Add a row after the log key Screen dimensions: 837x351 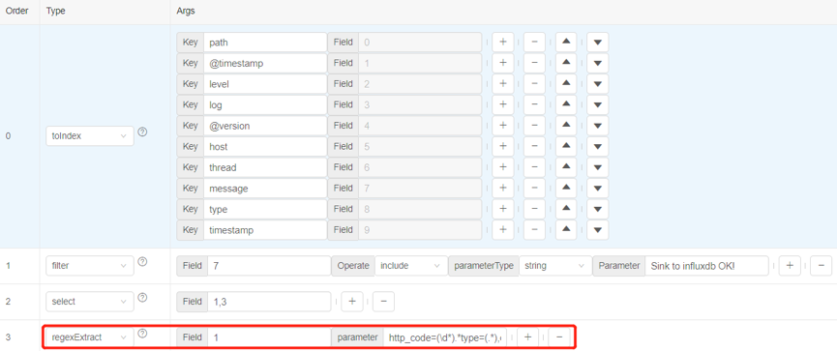[x=502, y=104]
